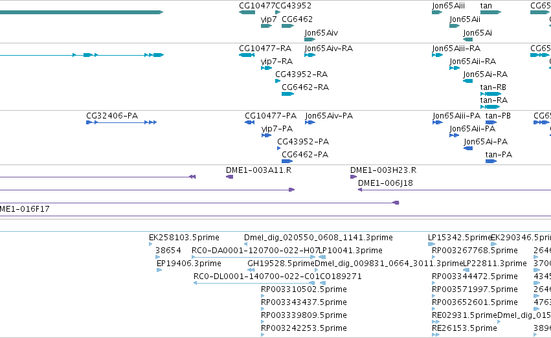Click transcript CG10477-RA
The height and width of the screenshot is (338, 551).
[265, 48]
